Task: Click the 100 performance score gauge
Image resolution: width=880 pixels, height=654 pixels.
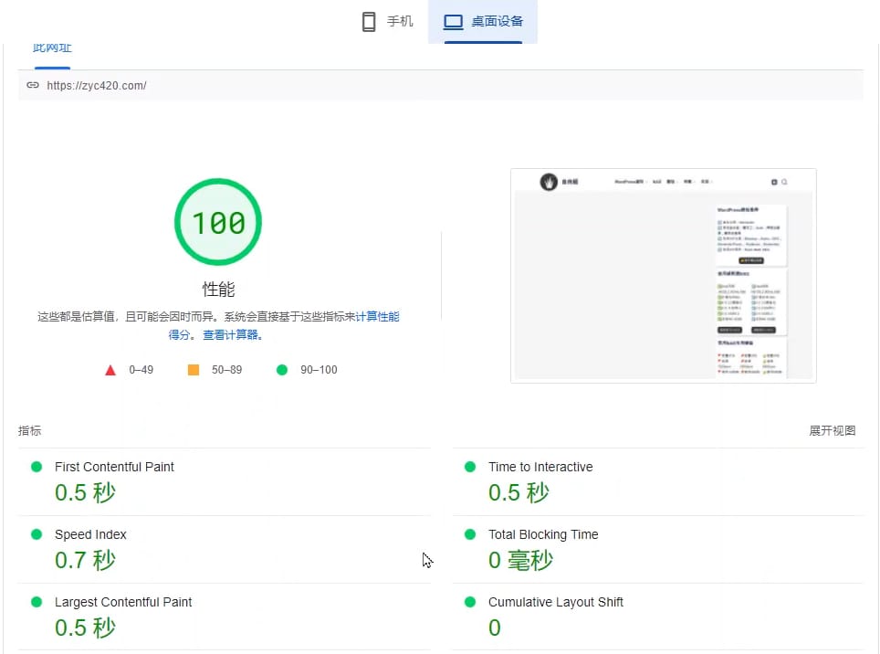Action: tap(218, 221)
